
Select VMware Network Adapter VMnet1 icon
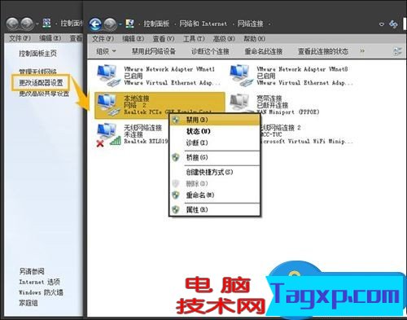tap(108, 76)
